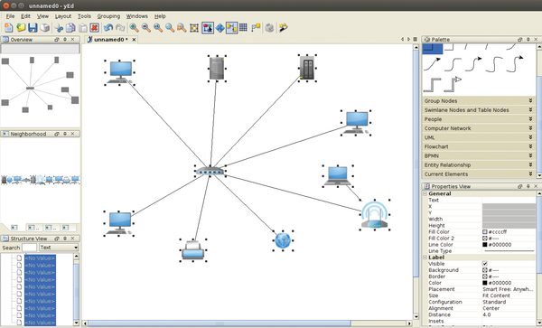Toggle orthogonal edges button in toolbar
Image resolution: width=542 pixels, height=328 pixels.
click(231, 28)
